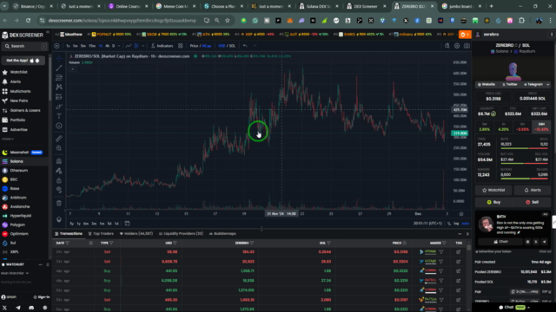Image resolution: width=556 pixels, height=312 pixels.
Task: Open Discord icon at sidebar bottom
Action: click(x=31, y=308)
